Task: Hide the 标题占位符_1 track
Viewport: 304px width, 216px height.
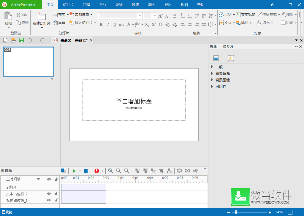Action: [49, 200]
